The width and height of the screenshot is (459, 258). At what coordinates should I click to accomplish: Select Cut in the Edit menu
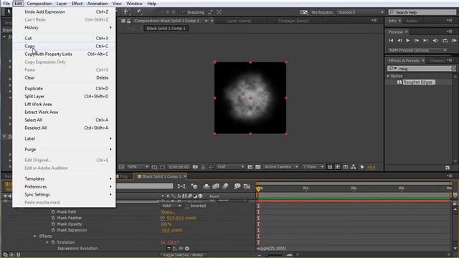(64, 38)
